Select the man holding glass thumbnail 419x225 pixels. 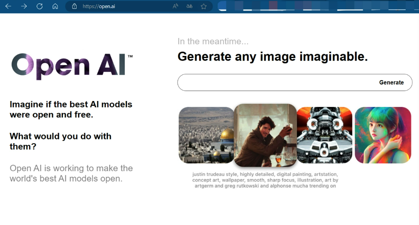pos(265,135)
